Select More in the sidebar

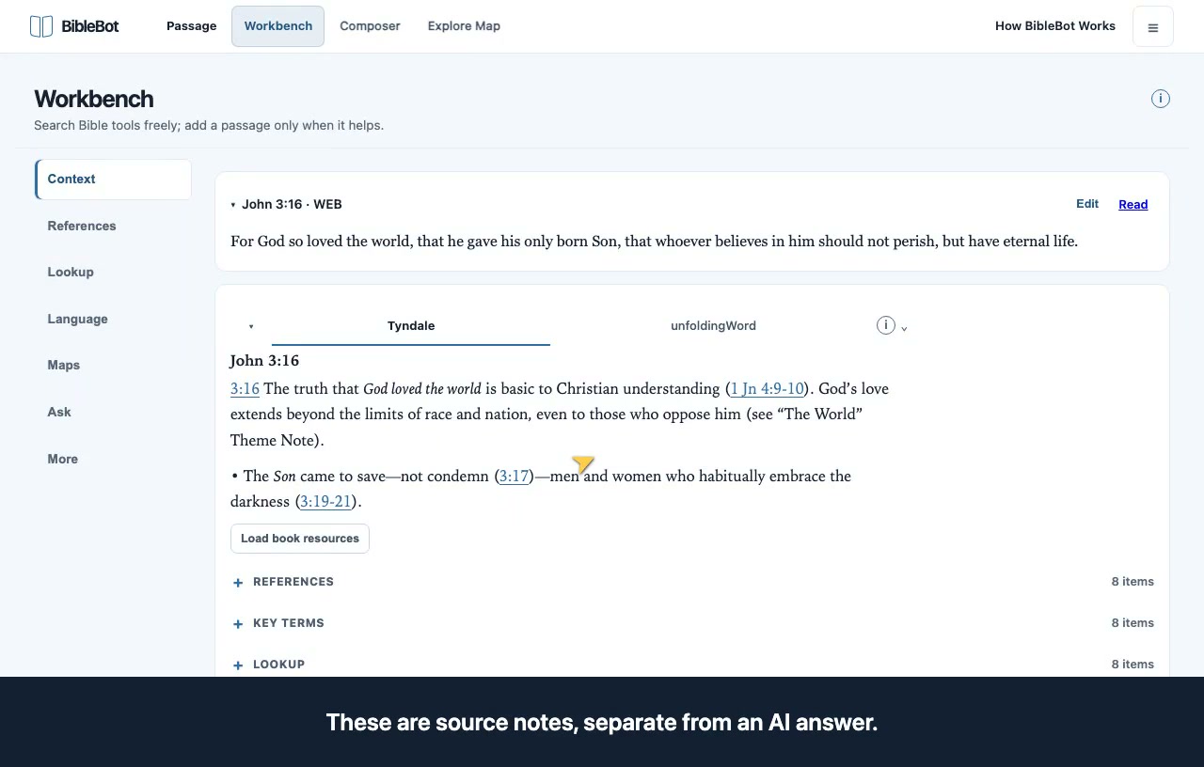click(x=113, y=459)
